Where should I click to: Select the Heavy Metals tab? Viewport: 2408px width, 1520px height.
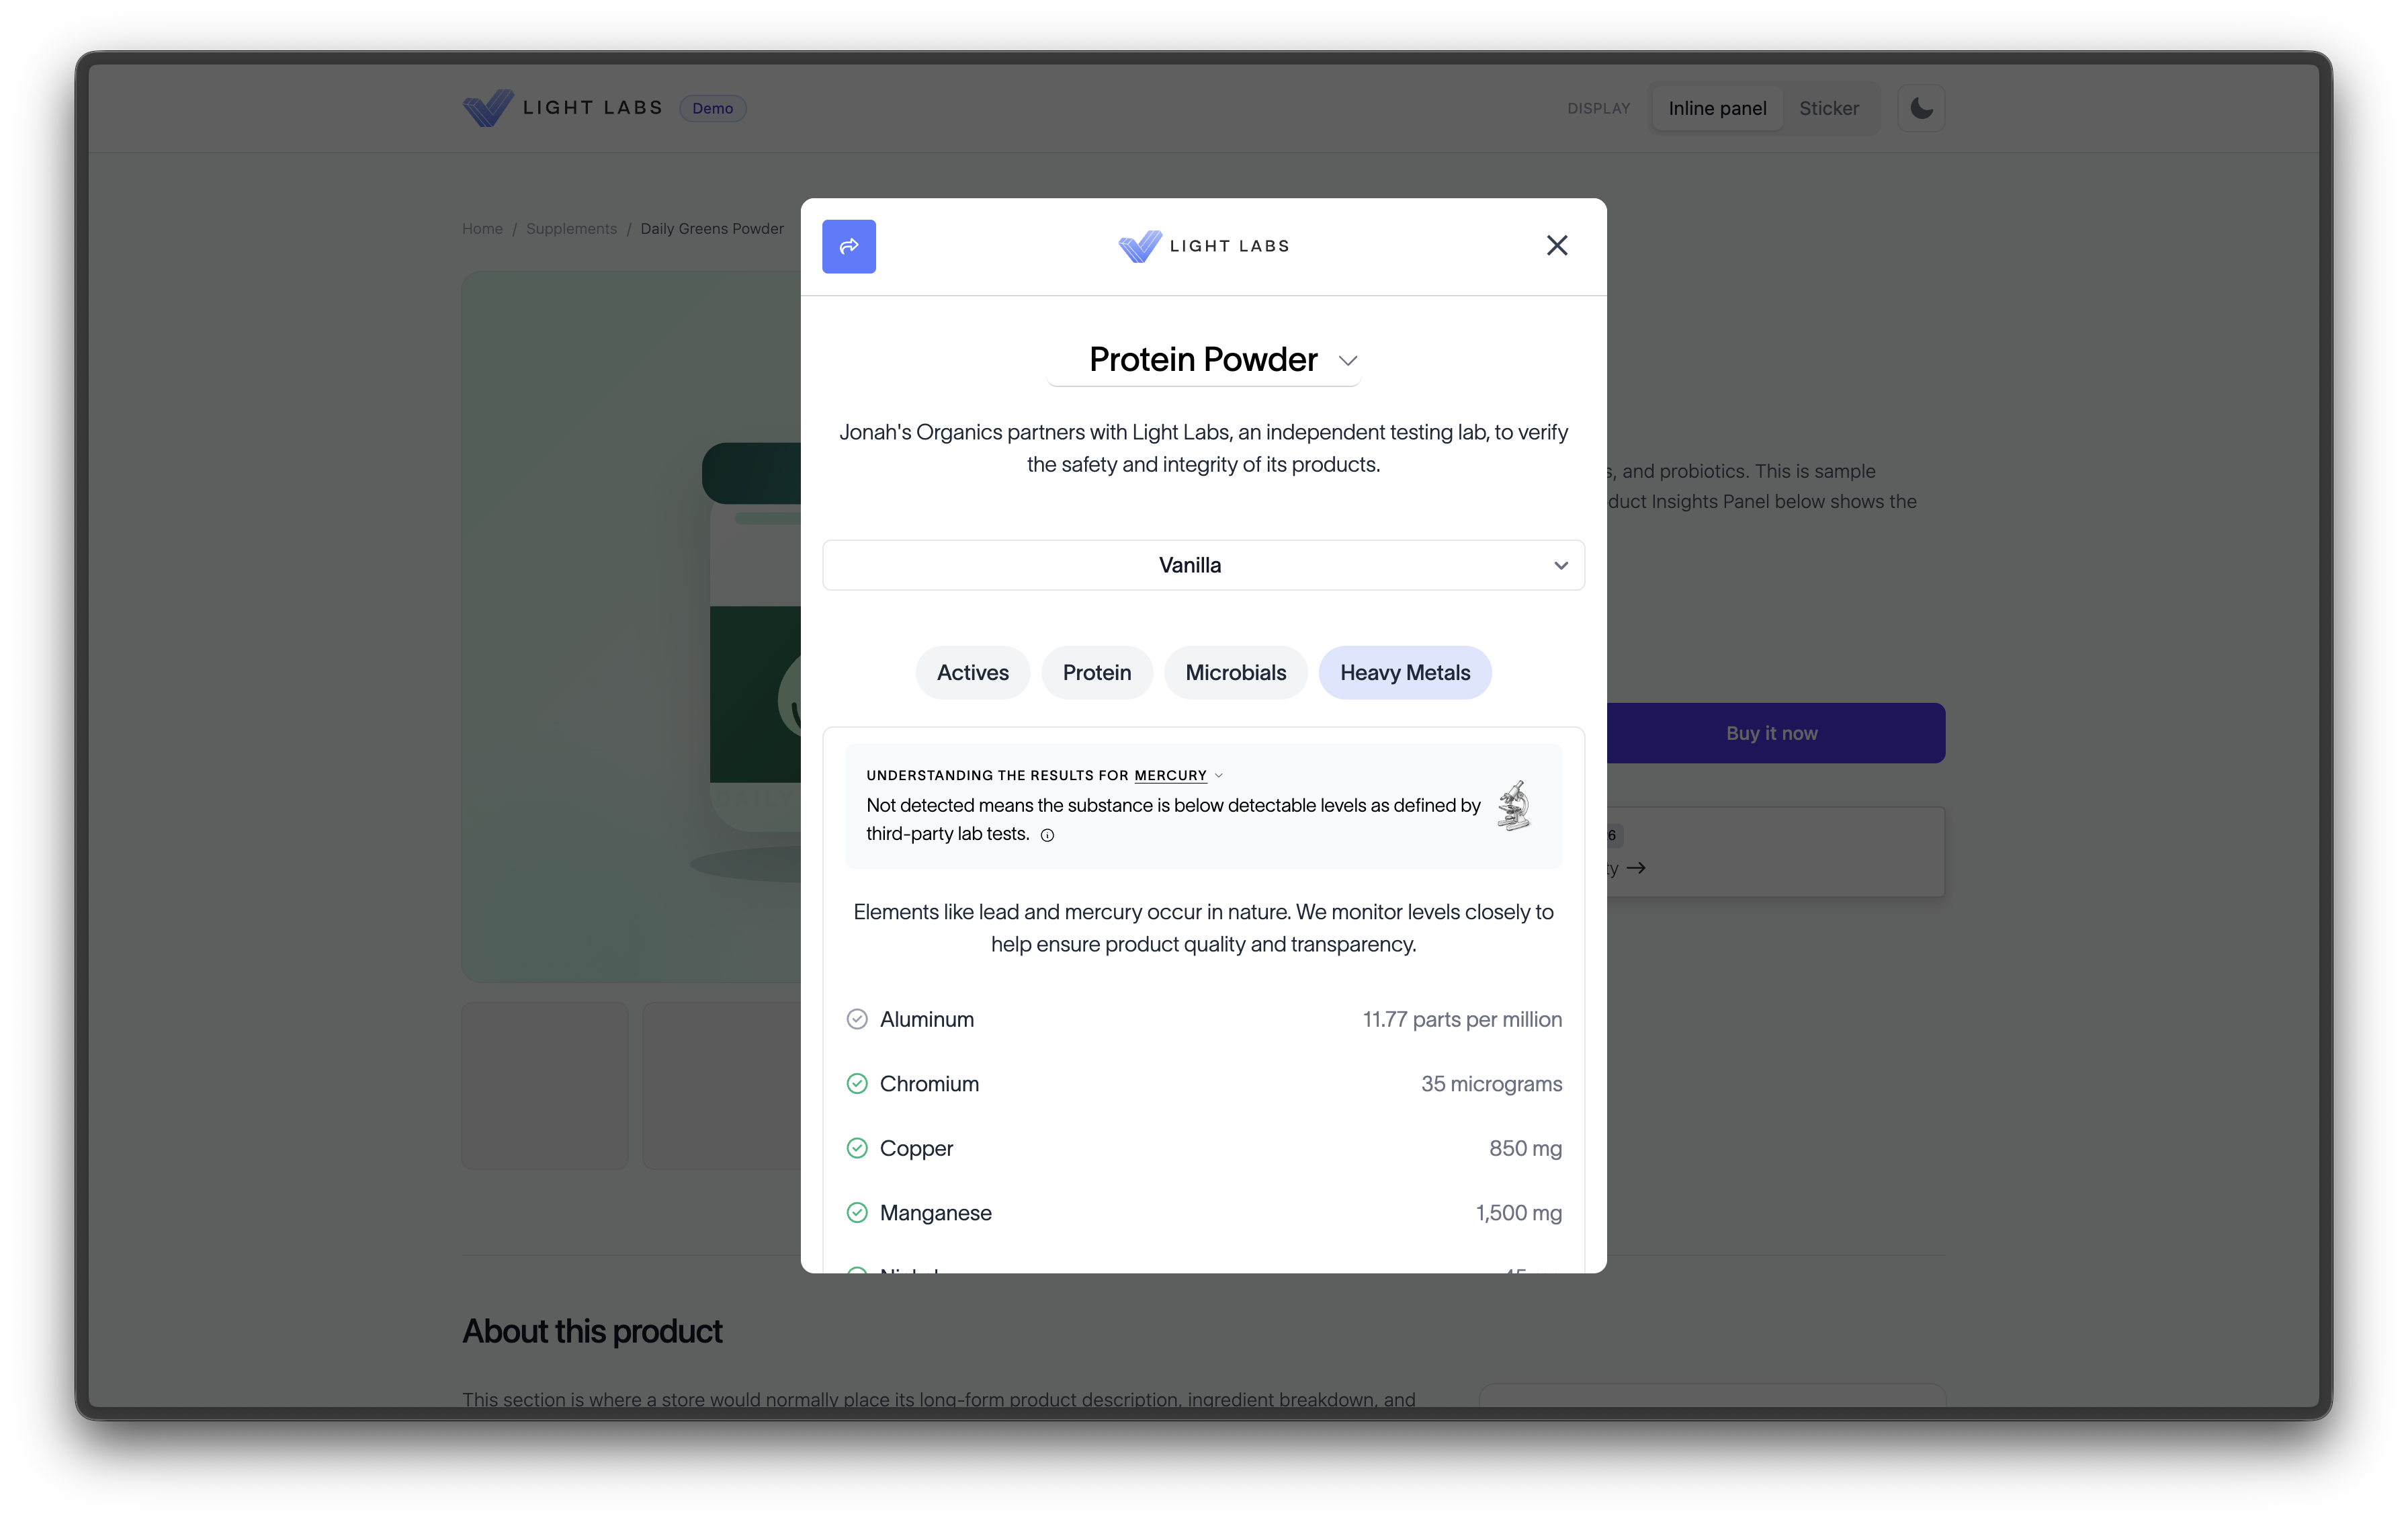pos(1405,673)
